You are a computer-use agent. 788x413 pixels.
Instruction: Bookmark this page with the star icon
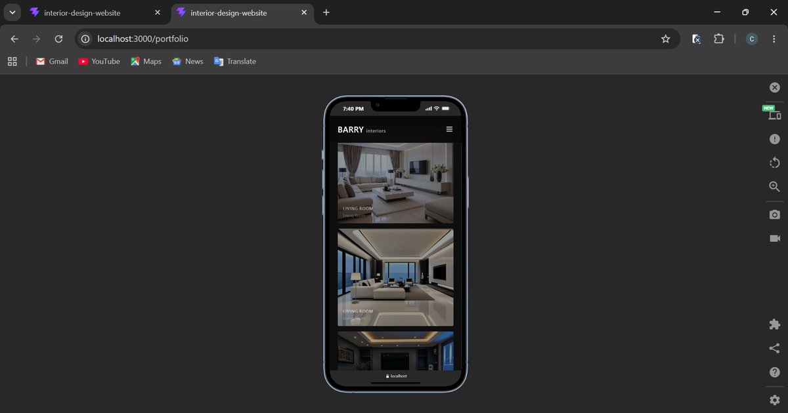[x=665, y=39]
